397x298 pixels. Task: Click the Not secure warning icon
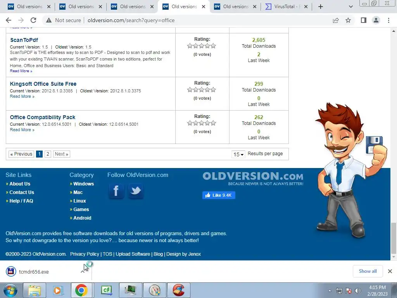[49, 20]
